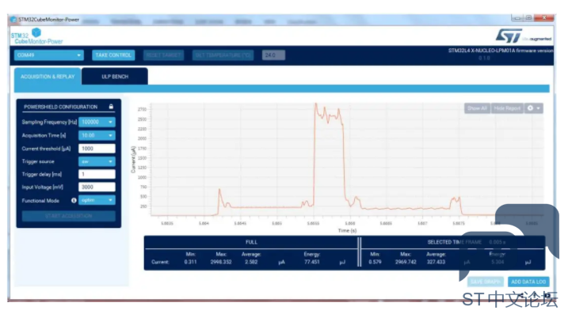Click the GET TEMPERATURE button

tap(223, 55)
